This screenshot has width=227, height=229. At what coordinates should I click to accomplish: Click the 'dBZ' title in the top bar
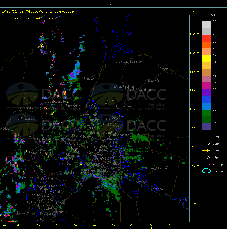[x=113, y=4]
